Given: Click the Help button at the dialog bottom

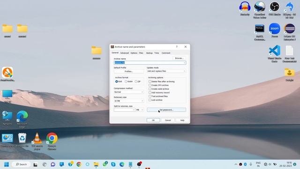Looking at the screenshot, I should pos(182,120).
